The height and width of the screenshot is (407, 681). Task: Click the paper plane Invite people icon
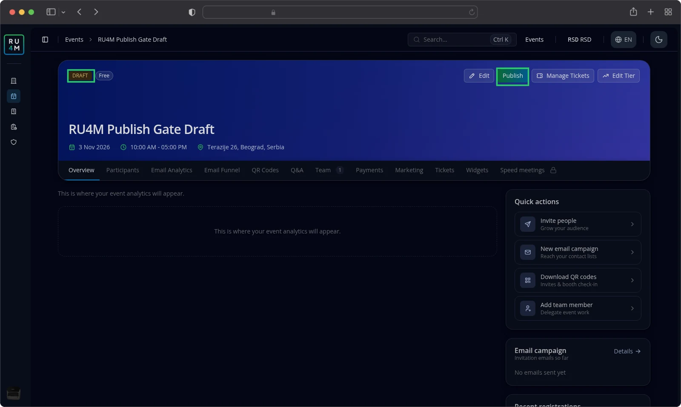[x=528, y=224]
